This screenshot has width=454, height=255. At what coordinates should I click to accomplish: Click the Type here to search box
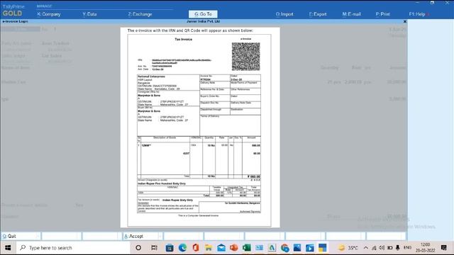[72, 248]
